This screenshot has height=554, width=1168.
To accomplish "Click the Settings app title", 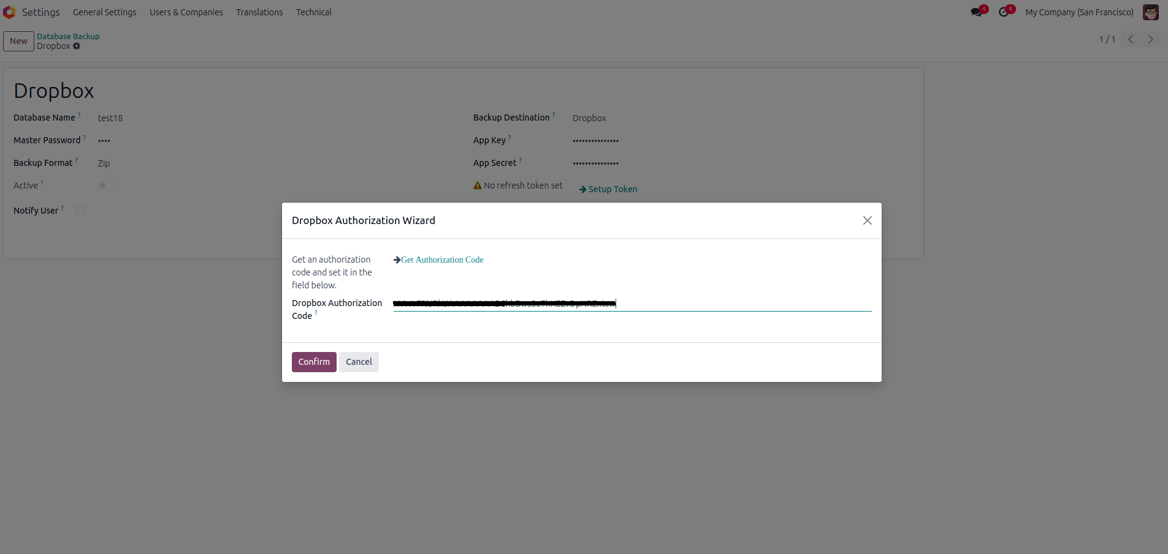I will (x=41, y=12).
